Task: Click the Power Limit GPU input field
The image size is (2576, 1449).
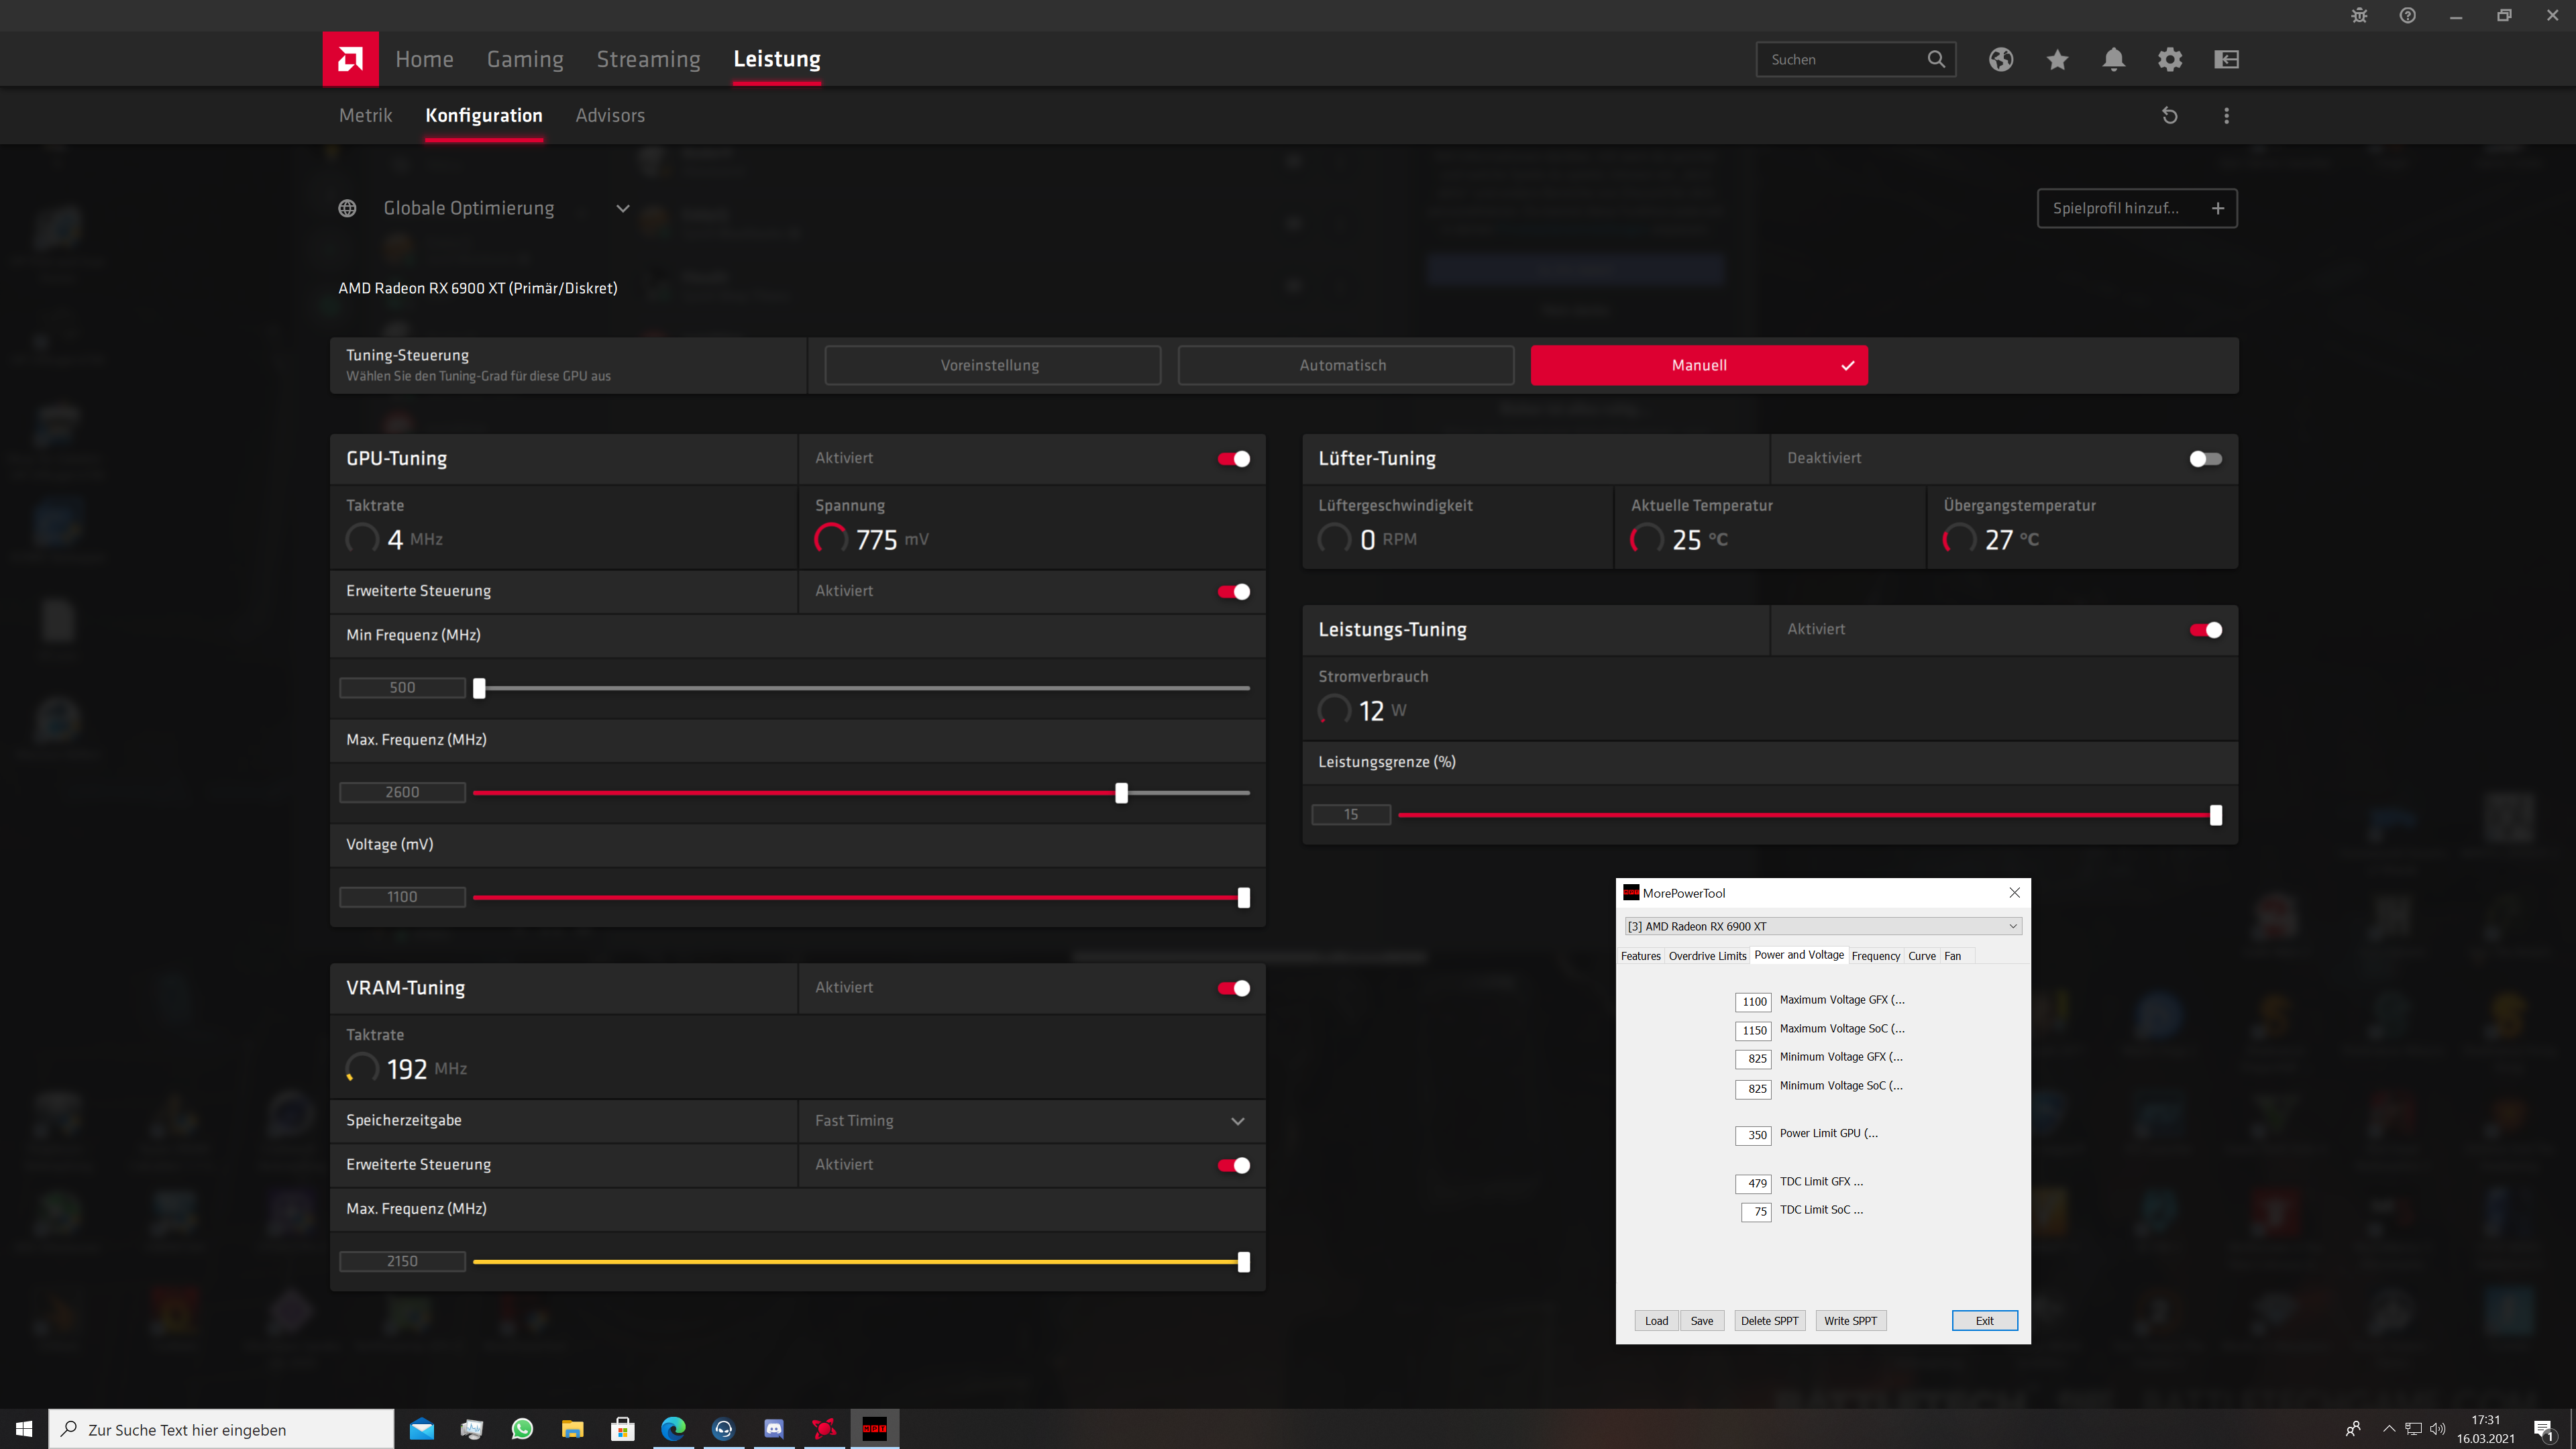Action: coord(1753,1135)
